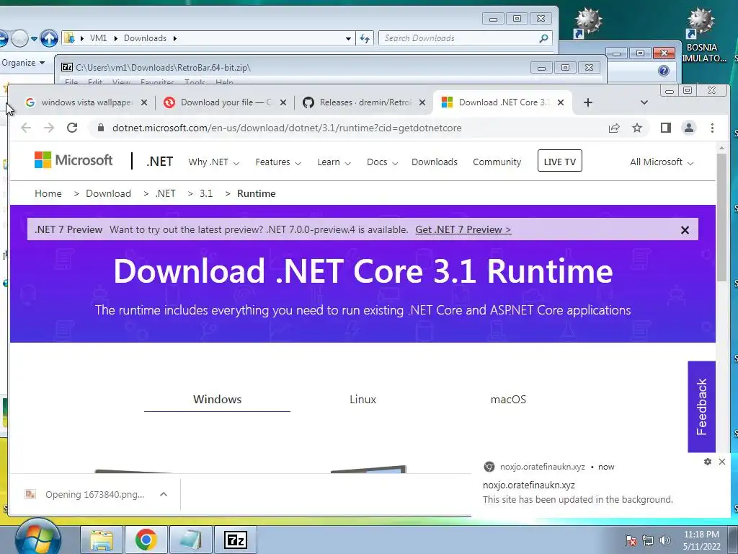Open the Organize menu in Explorer
Screen dimensions: 738x554
click(x=22, y=63)
